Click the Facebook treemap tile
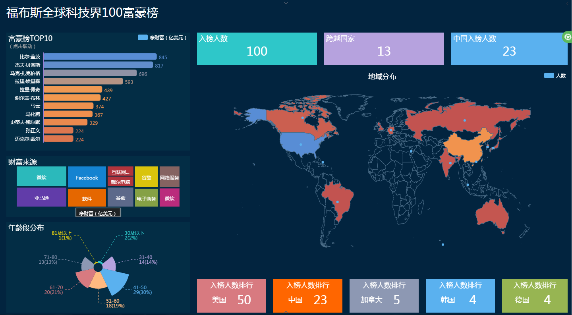The width and height of the screenshot is (572, 315). coord(87,177)
